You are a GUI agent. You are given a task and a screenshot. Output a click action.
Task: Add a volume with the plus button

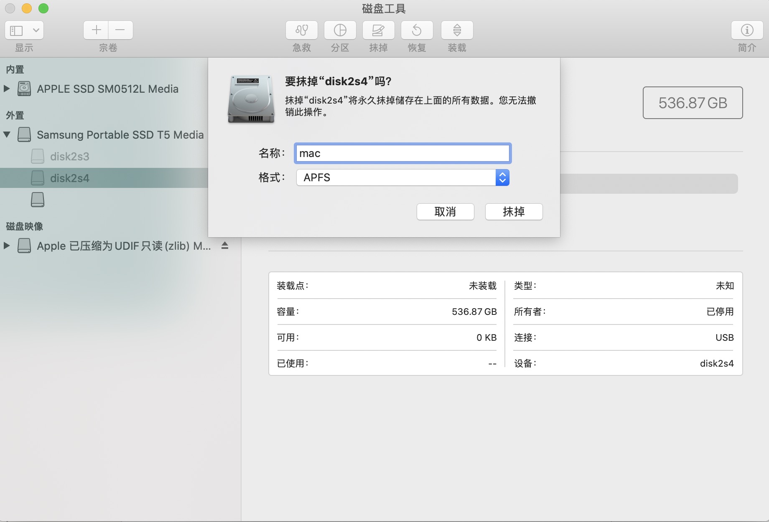coord(96,30)
